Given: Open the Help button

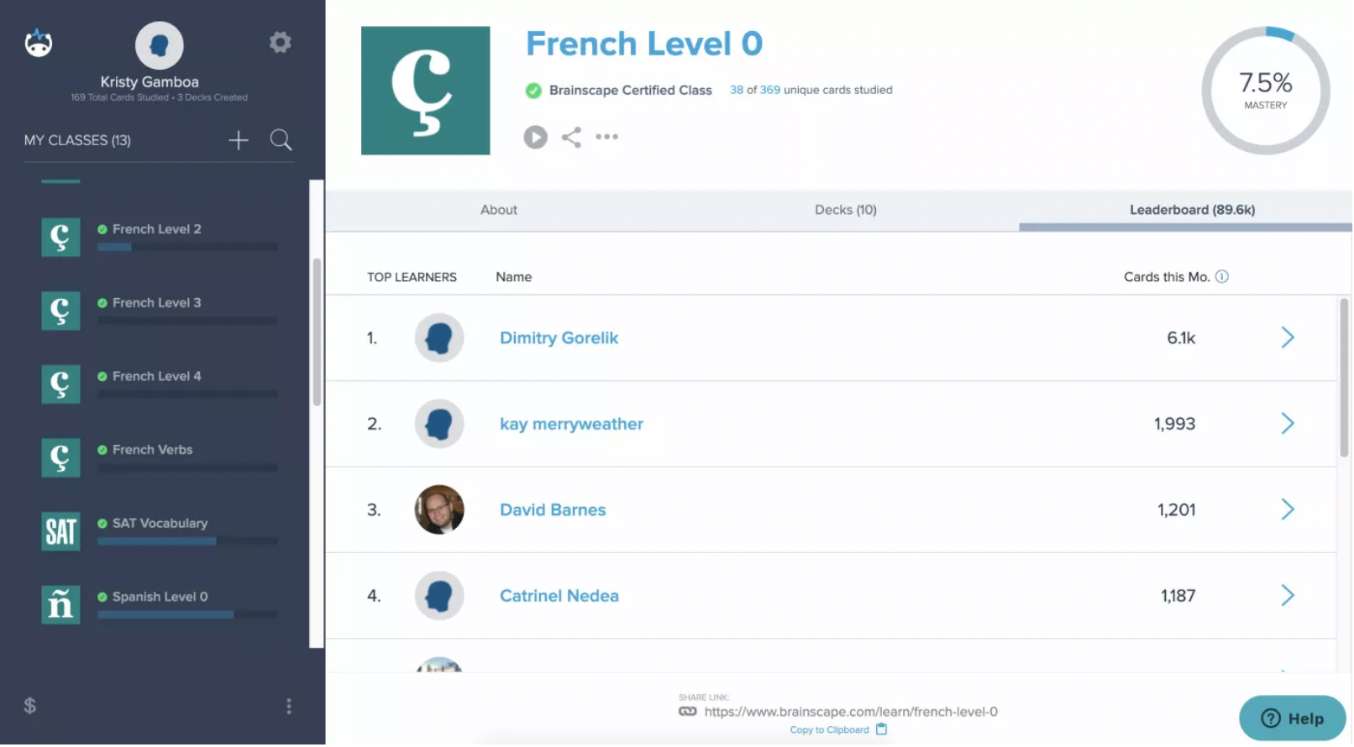Looking at the screenshot, I should [1293, 719].
